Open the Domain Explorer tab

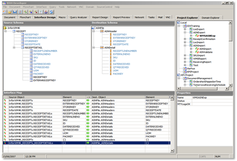211,18
